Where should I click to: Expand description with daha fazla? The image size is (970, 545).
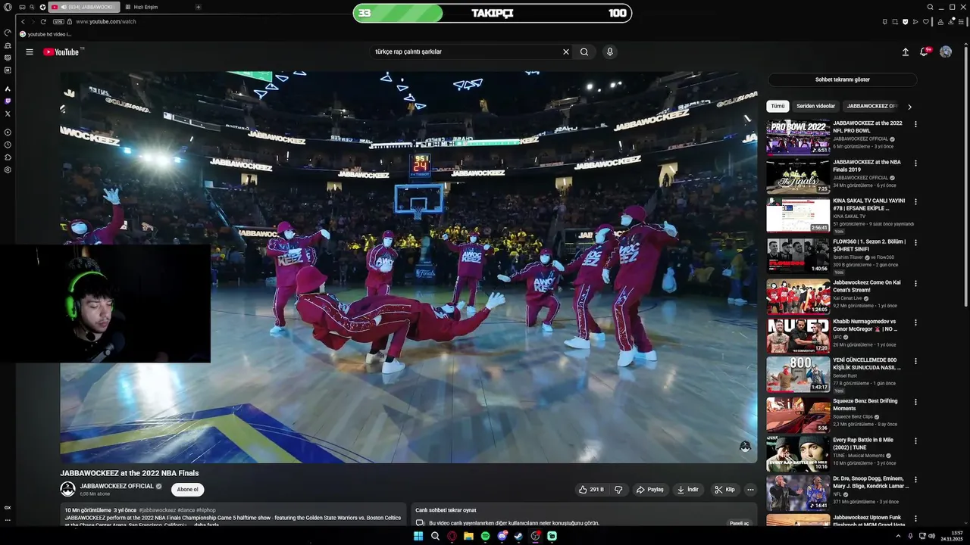(206, 525)
